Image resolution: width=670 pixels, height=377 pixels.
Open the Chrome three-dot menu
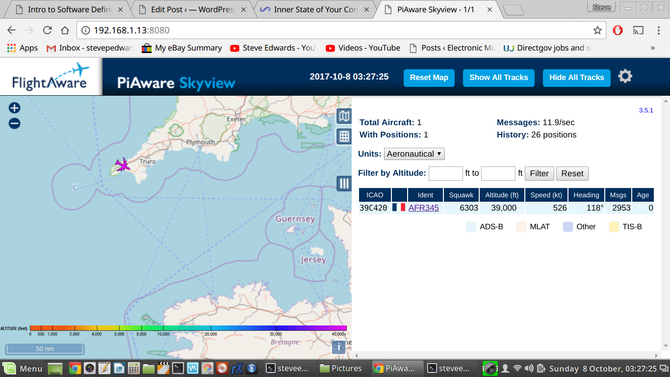(x=659, y=30)
